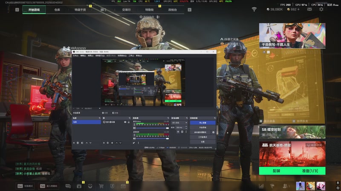The width and height of the screenshot is (341, 191).
Task: Add a new source in OBS
Action: point(104,143)
